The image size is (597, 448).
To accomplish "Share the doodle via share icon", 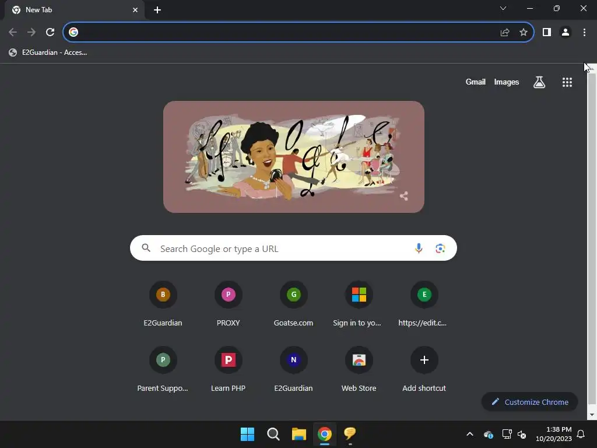I will [404, 196].
